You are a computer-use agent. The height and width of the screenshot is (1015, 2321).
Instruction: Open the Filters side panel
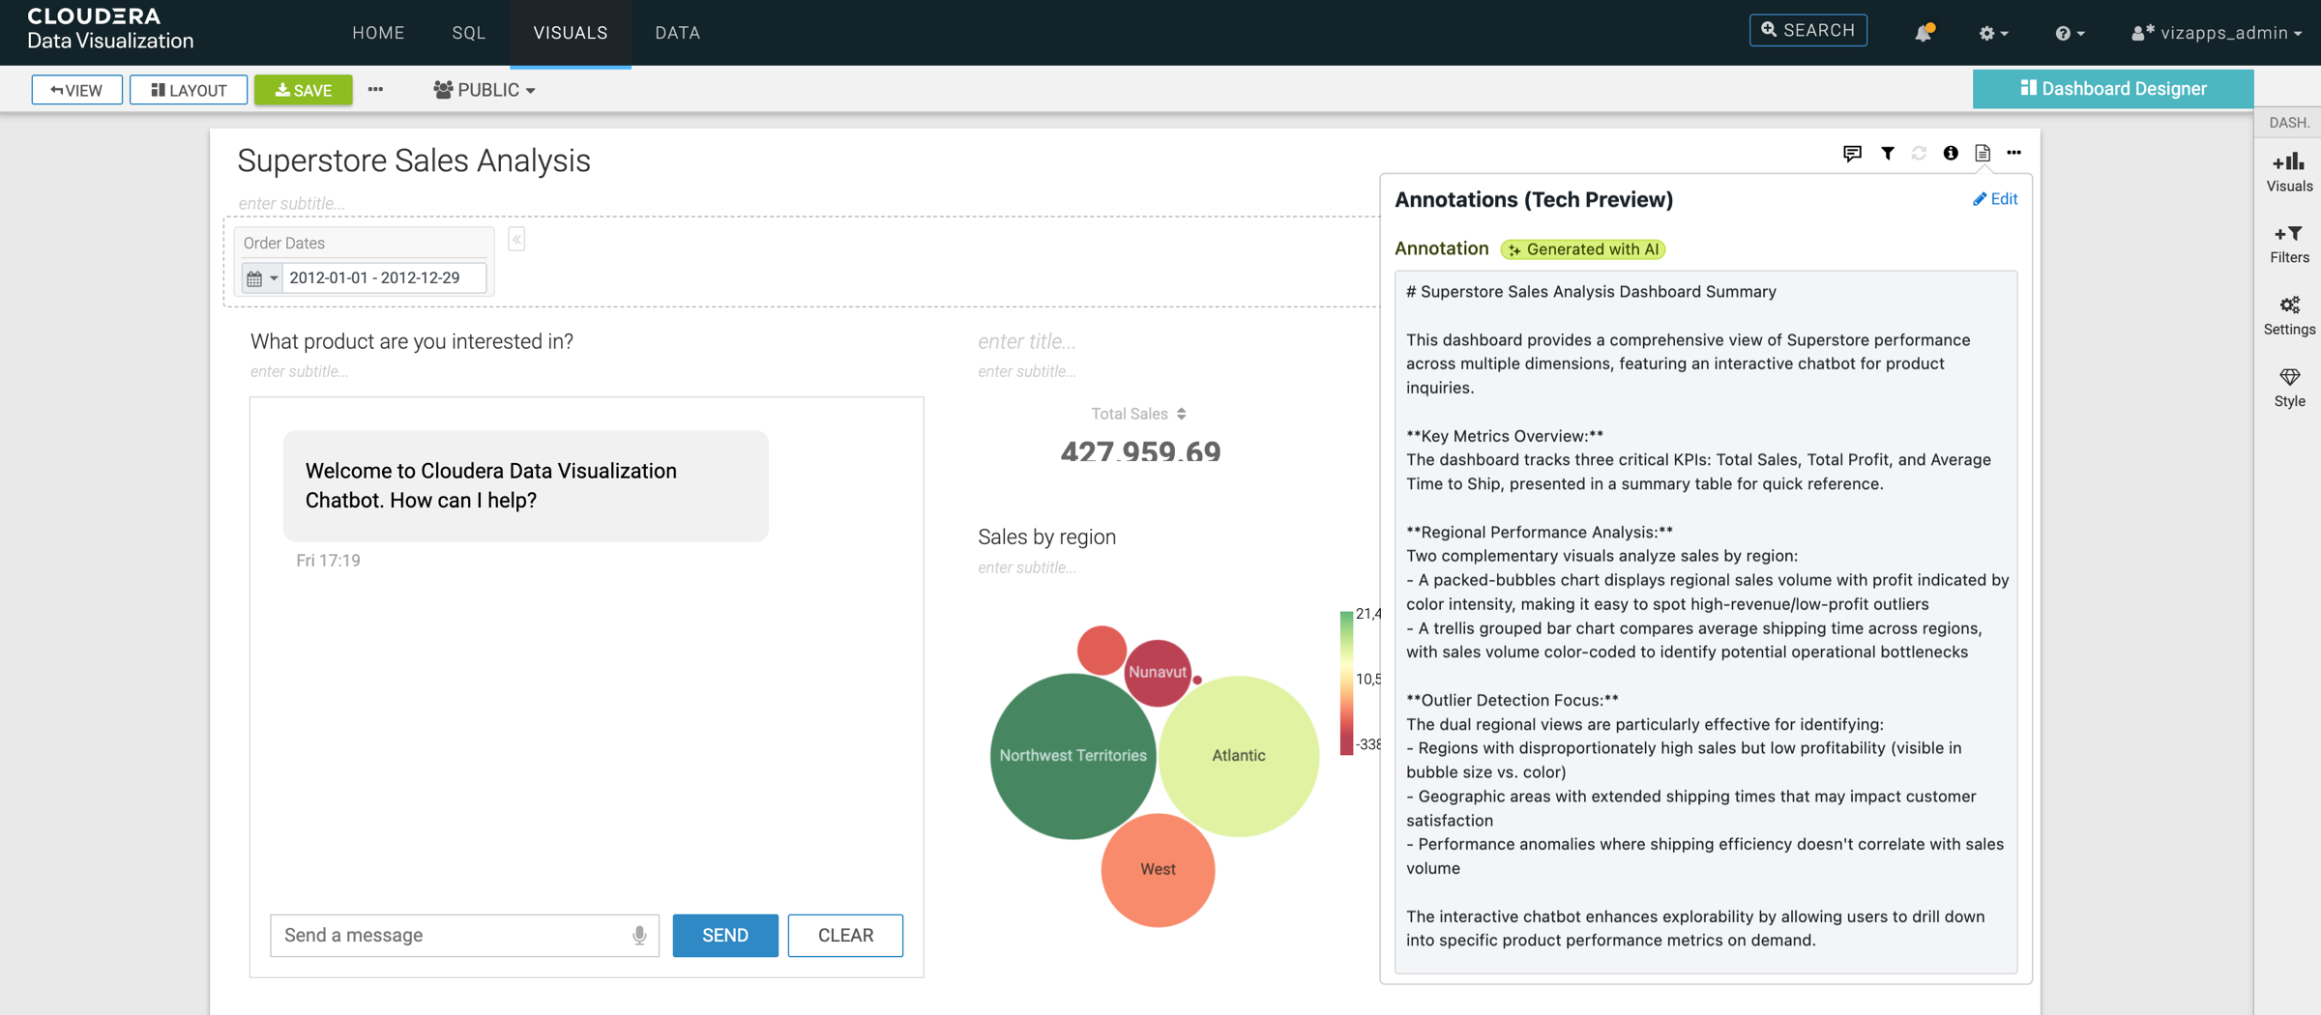pos(2289,244)
